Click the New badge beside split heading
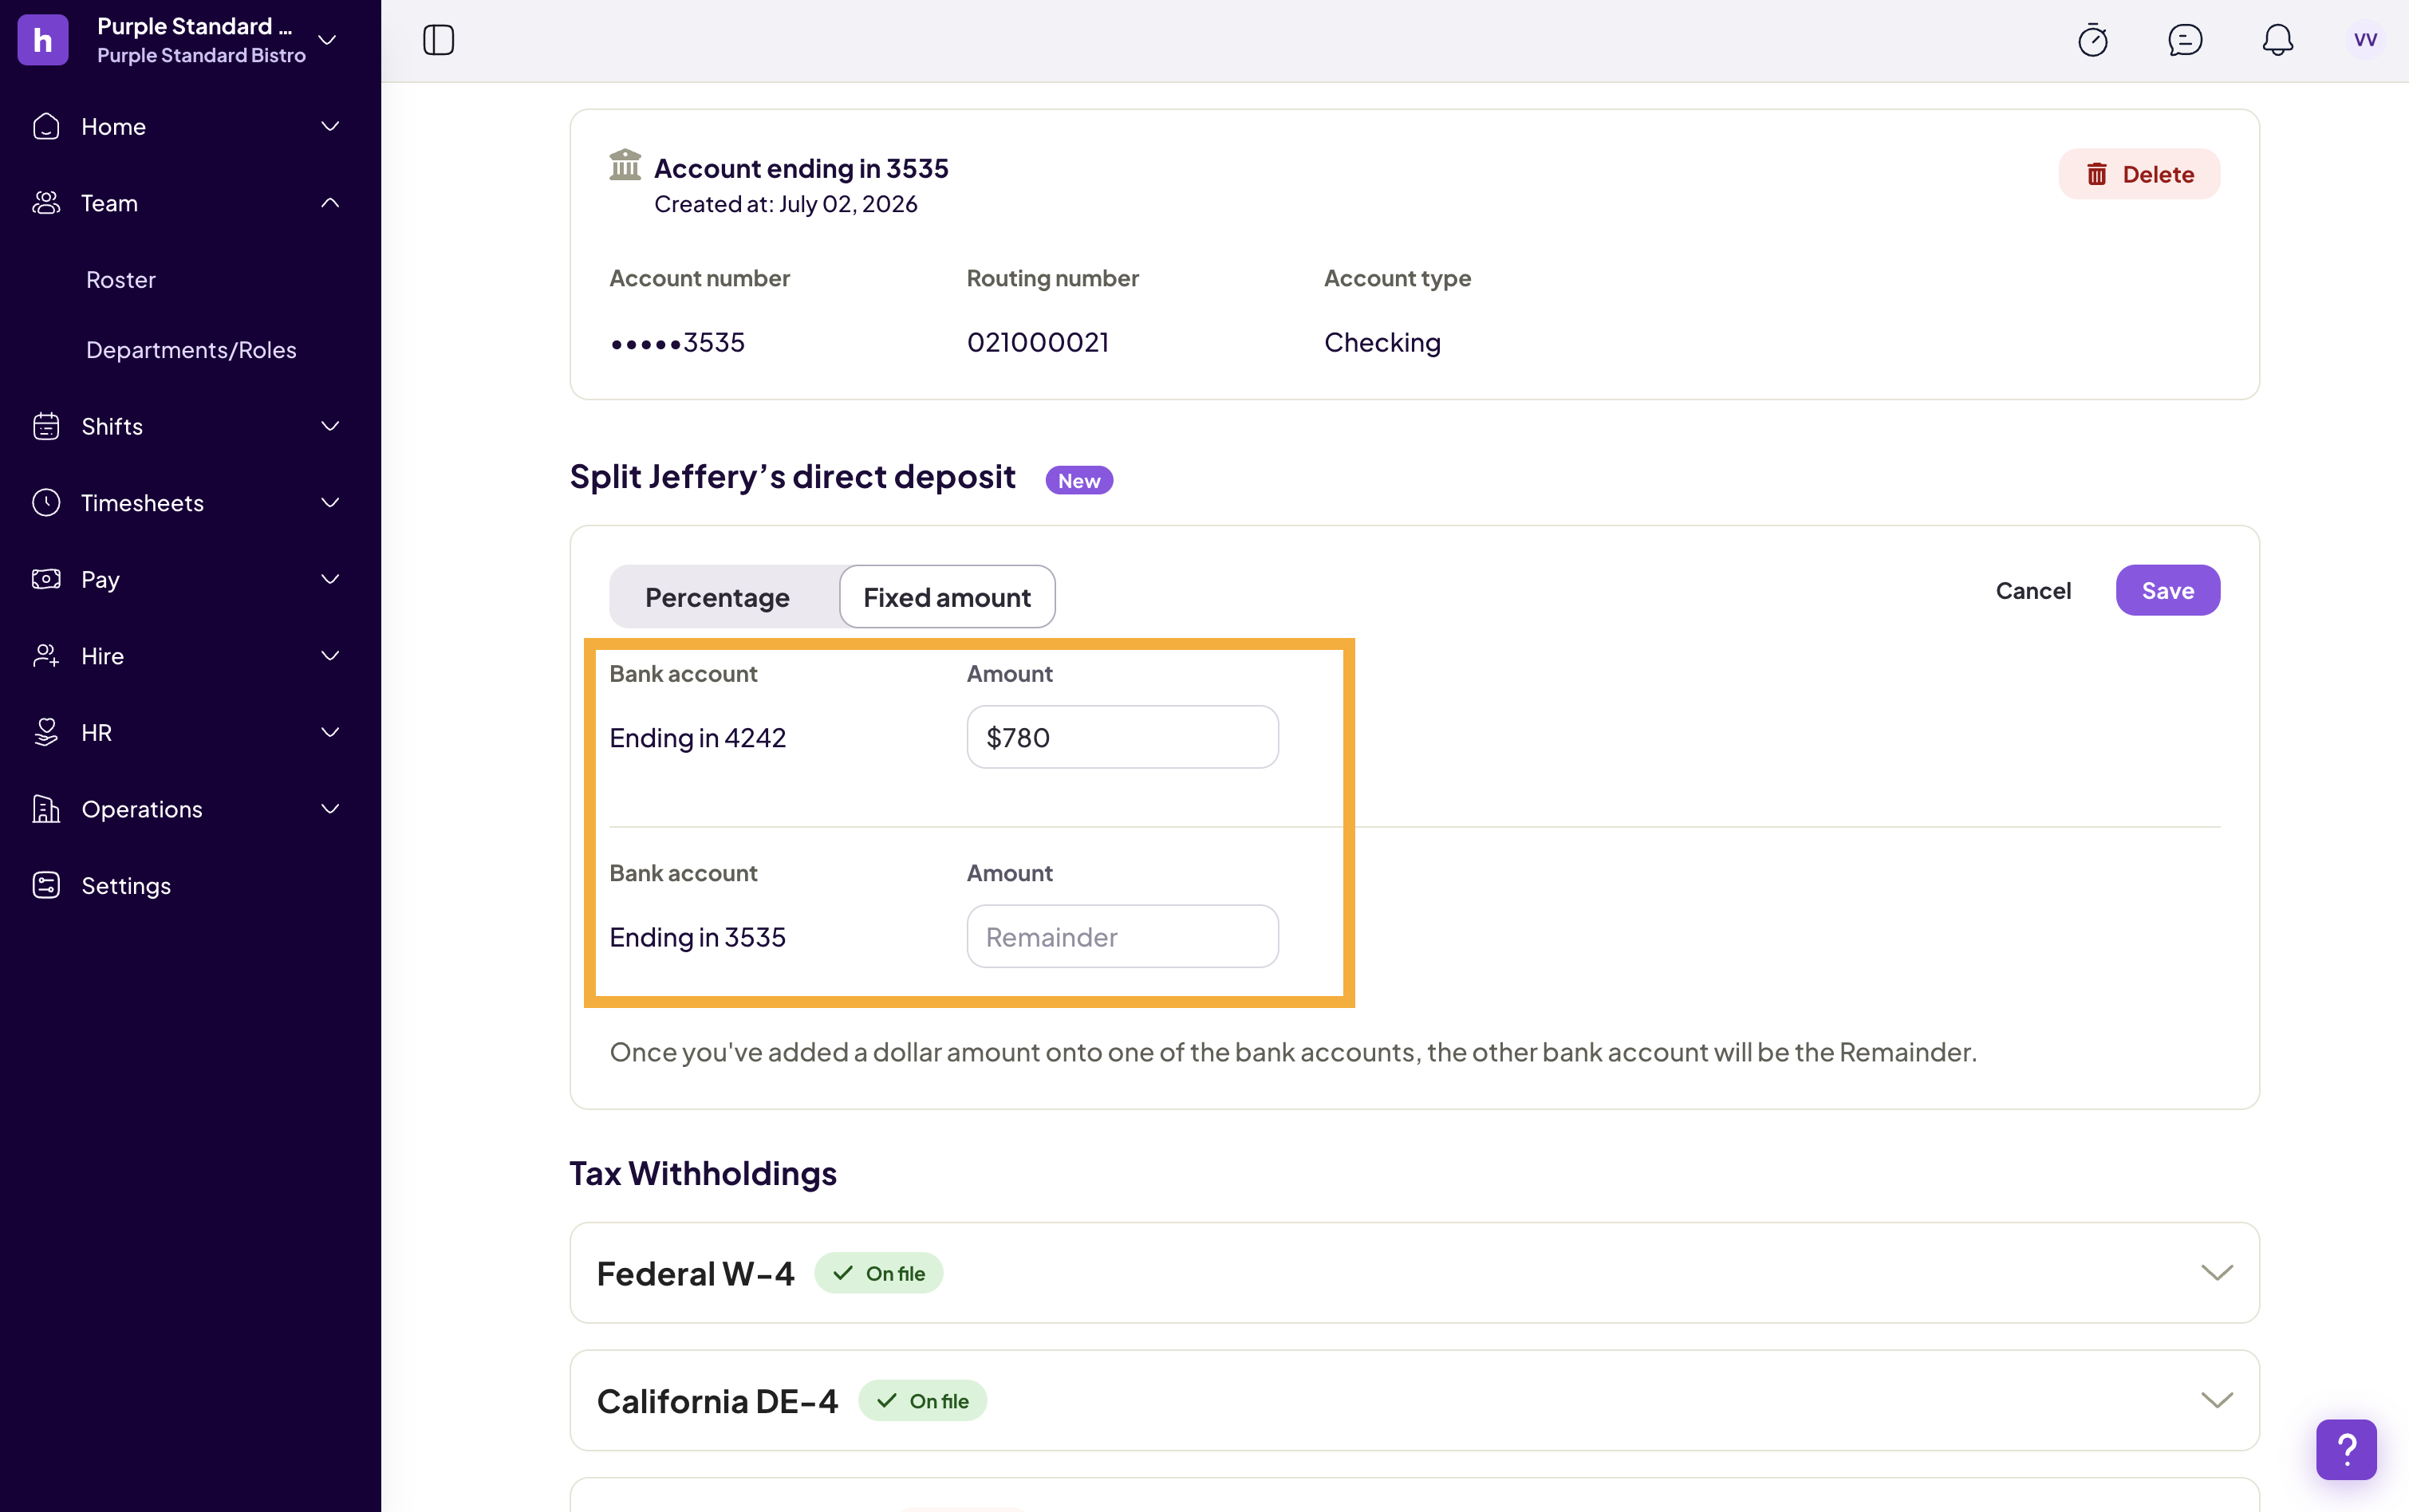The height and width of the screenshot is (1512, 2409). (1079, 480)
